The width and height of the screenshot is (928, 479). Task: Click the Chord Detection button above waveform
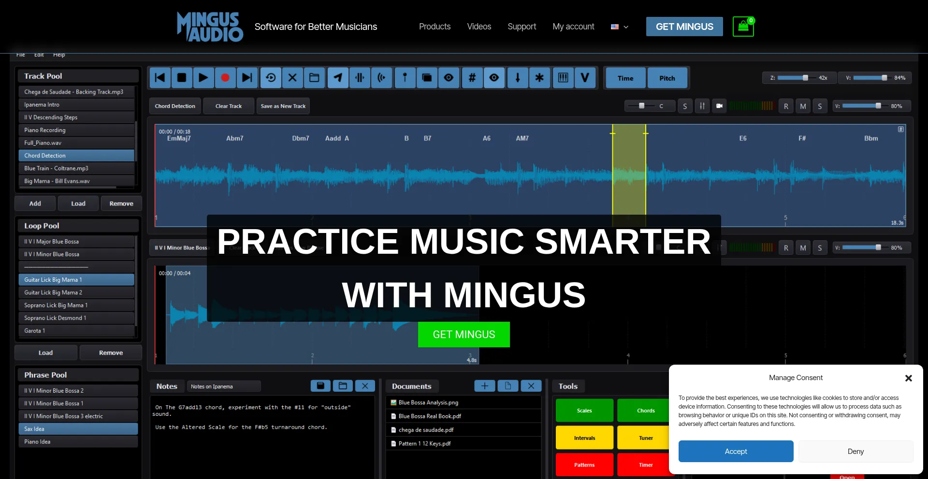175,106
